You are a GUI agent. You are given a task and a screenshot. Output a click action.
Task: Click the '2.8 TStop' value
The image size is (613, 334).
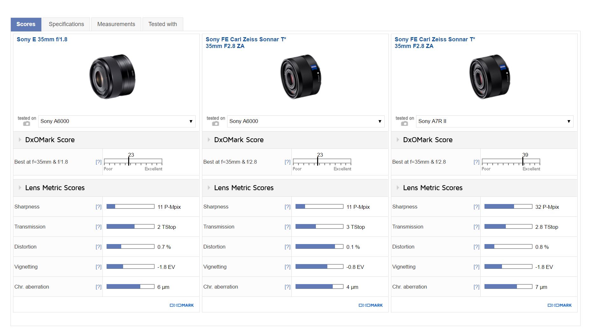pos(547,227)
